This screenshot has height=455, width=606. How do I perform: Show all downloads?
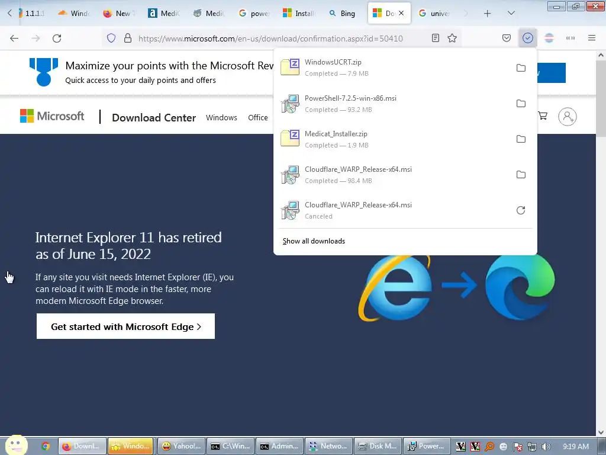click(x=314, y=241)
